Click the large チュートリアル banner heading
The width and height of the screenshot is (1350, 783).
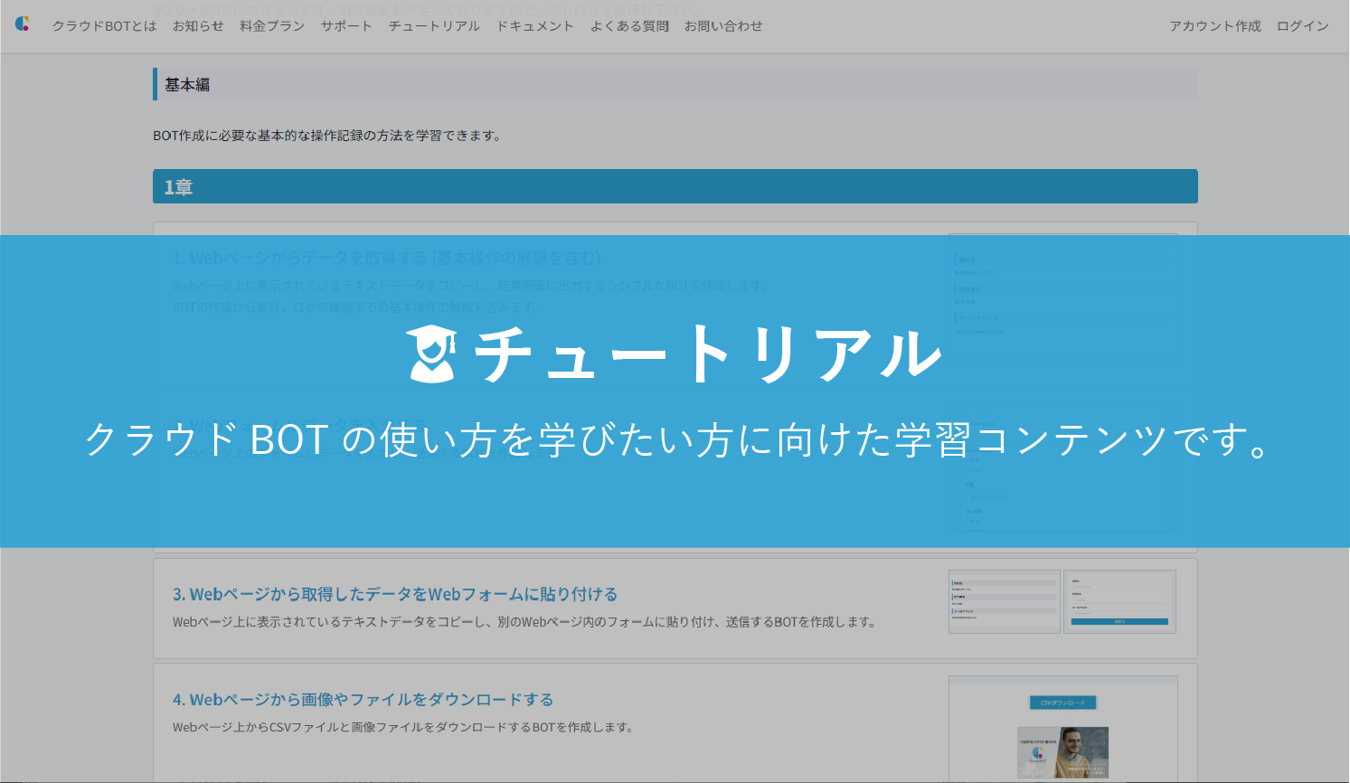709,354
